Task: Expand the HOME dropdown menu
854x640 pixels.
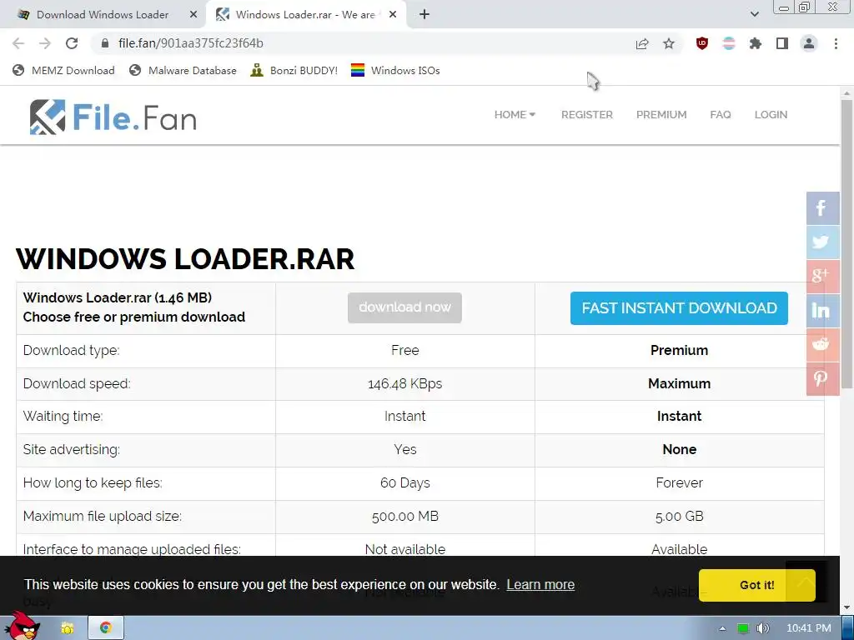Action: (x=515, y=115)
